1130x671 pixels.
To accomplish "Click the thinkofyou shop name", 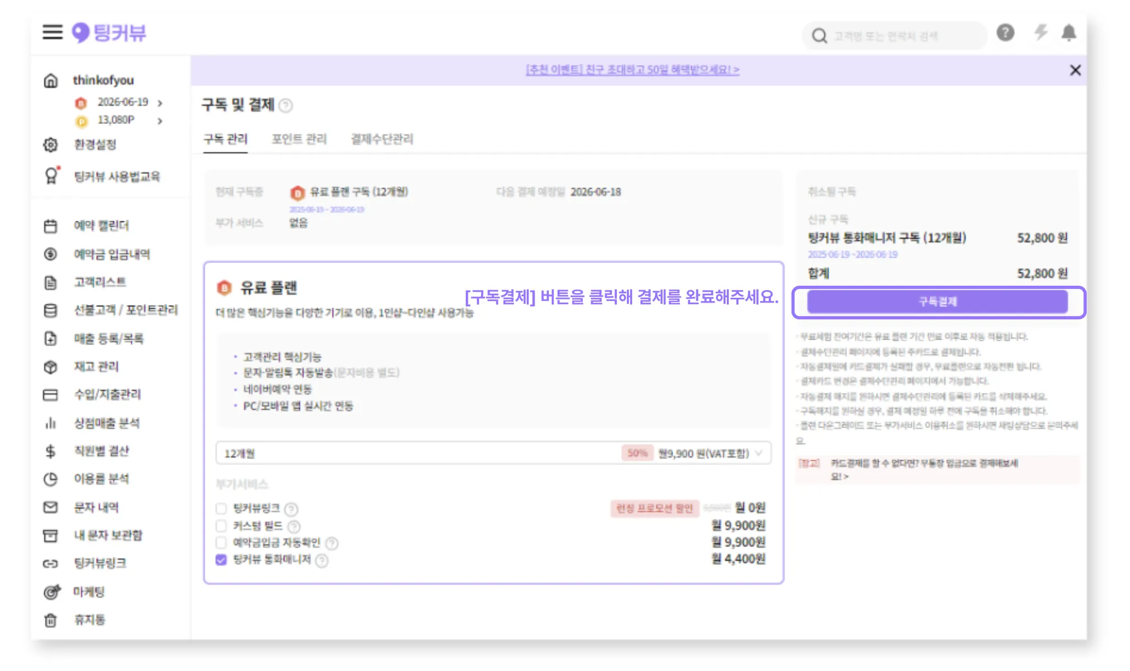I will (103, 80).
